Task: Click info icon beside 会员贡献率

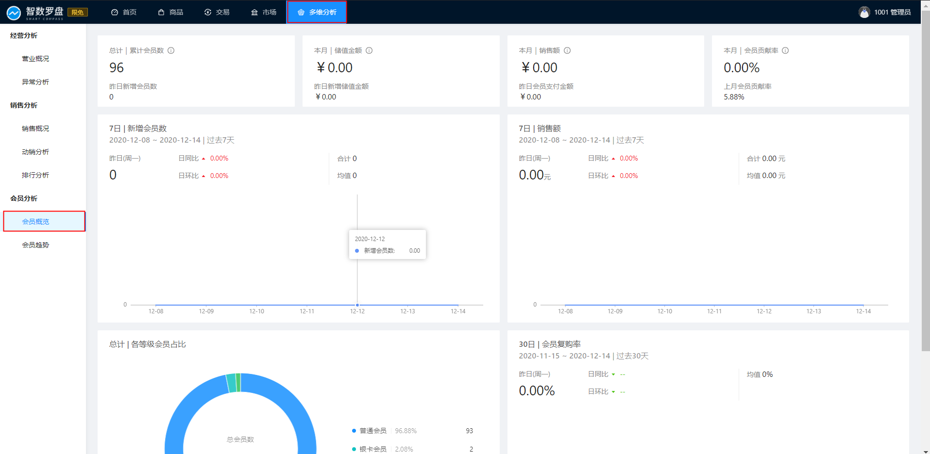Action: click(x=785, y=50)
